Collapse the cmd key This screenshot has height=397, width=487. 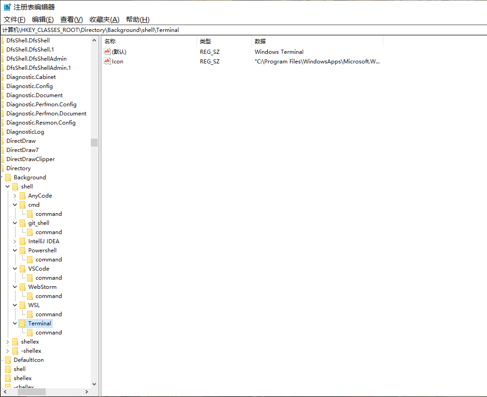[x=15, y=205]
